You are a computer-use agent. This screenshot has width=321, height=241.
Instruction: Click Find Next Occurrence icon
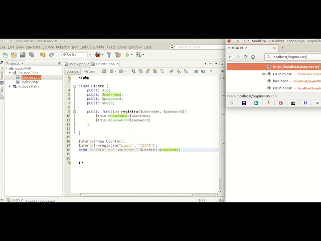pyautogui.click(x=147, y=71)
